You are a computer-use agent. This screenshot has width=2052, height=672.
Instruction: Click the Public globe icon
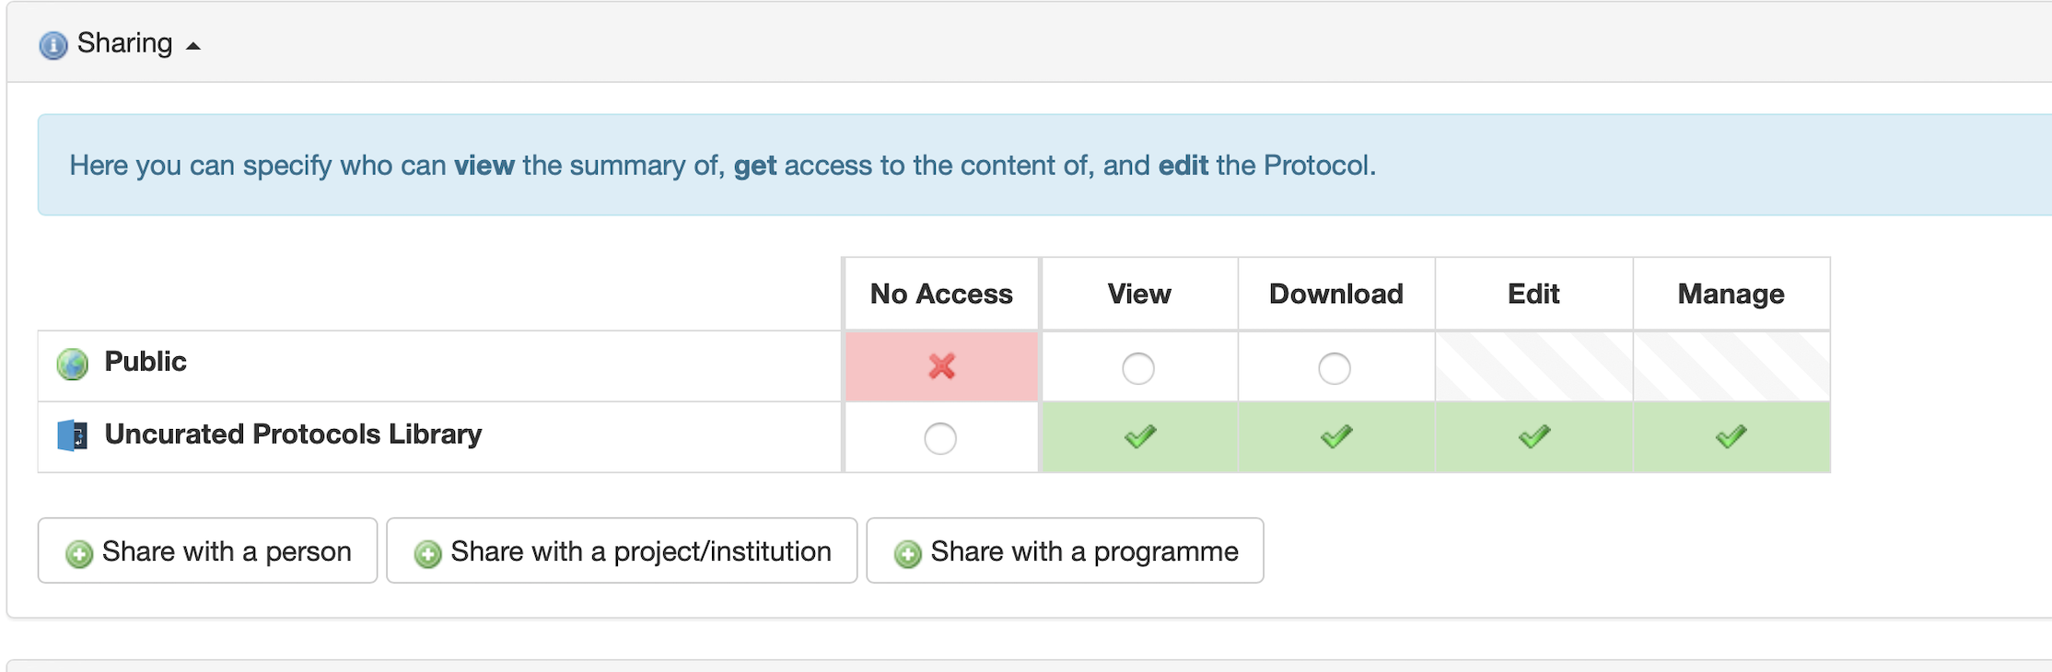(x=72, y=365)
